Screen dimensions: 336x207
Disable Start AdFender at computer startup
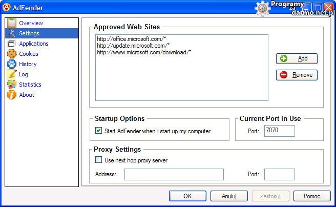pyautogui.click(x=99, y=131)
